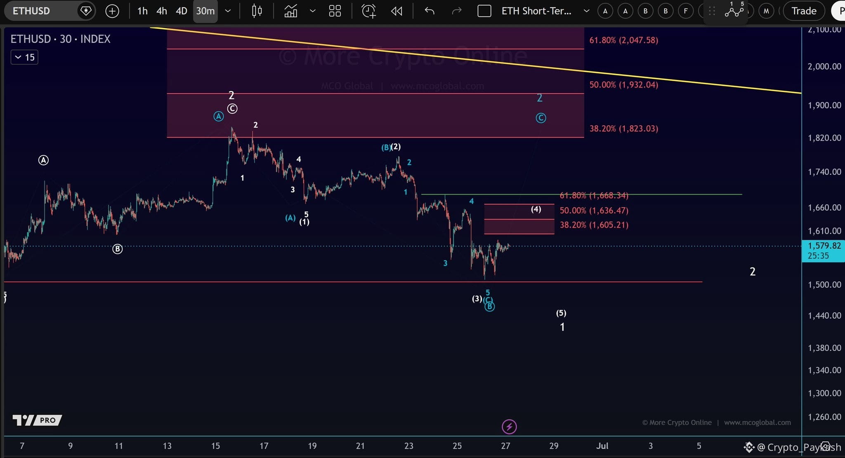Image resolution: width=845 pixels, height=458 pixels.
Task: Redo the last chart action
Action: [x=456, y=11]
